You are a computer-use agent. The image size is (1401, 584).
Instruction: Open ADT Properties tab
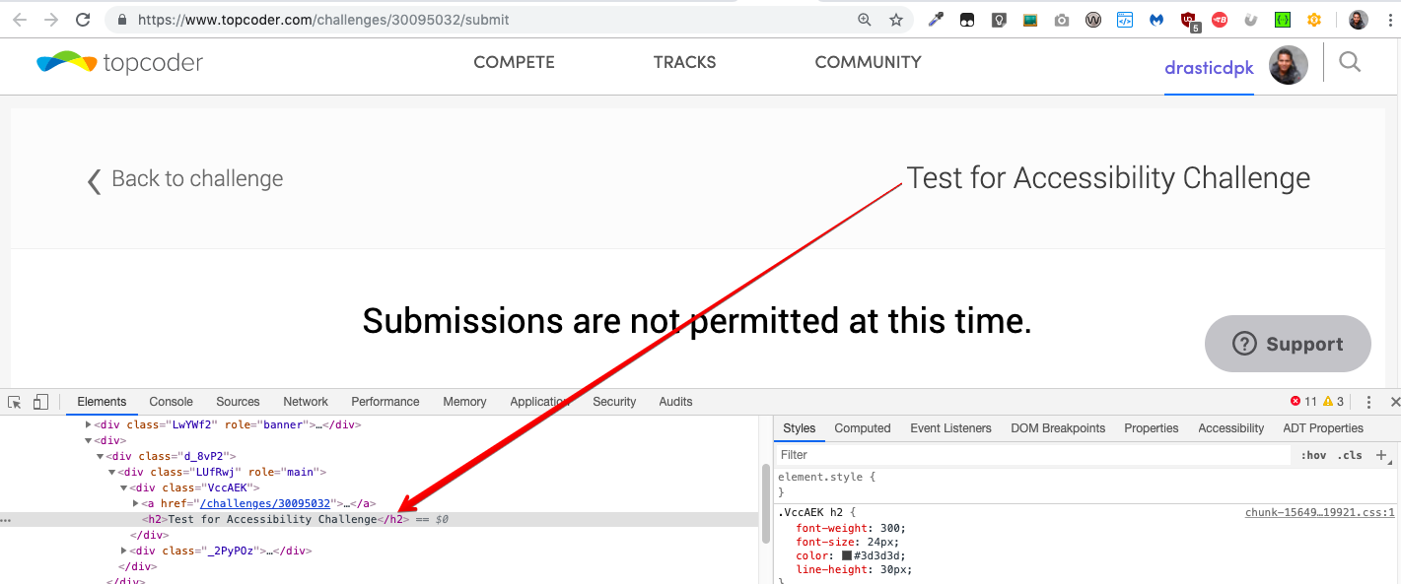click(1323, 428)
